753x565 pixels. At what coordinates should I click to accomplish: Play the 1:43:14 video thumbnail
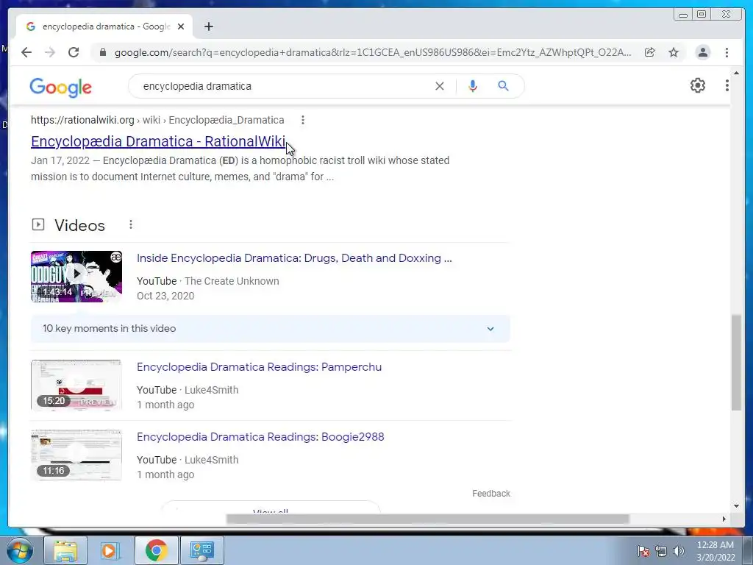click(76, 277)
